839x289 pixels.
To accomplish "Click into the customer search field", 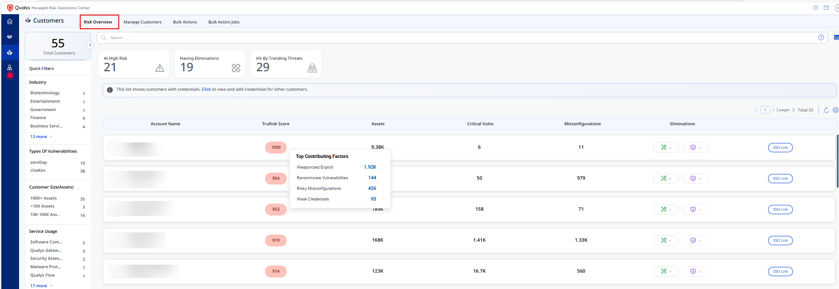I will (x=443, y=38).
